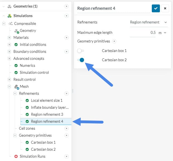Add a new mesh refinement with the Refinements plus

66,93
